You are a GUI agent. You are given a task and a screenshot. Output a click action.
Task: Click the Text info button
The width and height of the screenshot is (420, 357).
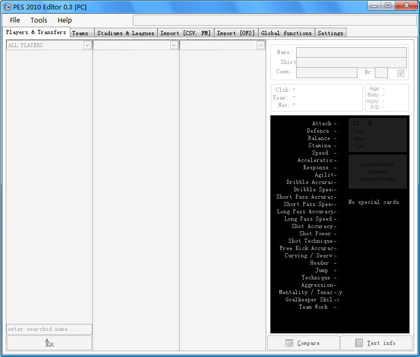376,343
